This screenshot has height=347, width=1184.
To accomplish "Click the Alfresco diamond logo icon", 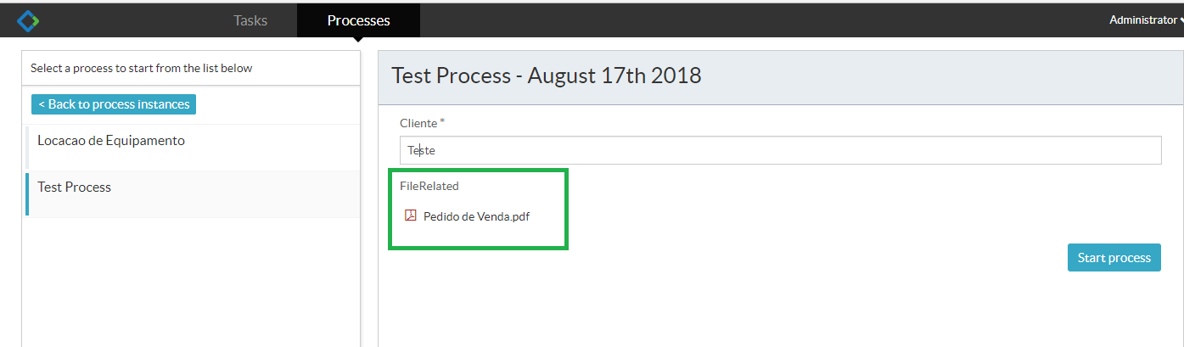I will (x=29, y=20).
